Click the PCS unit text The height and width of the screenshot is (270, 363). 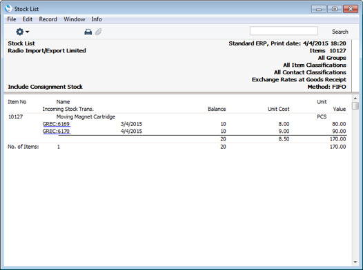[x=322, y=116]
